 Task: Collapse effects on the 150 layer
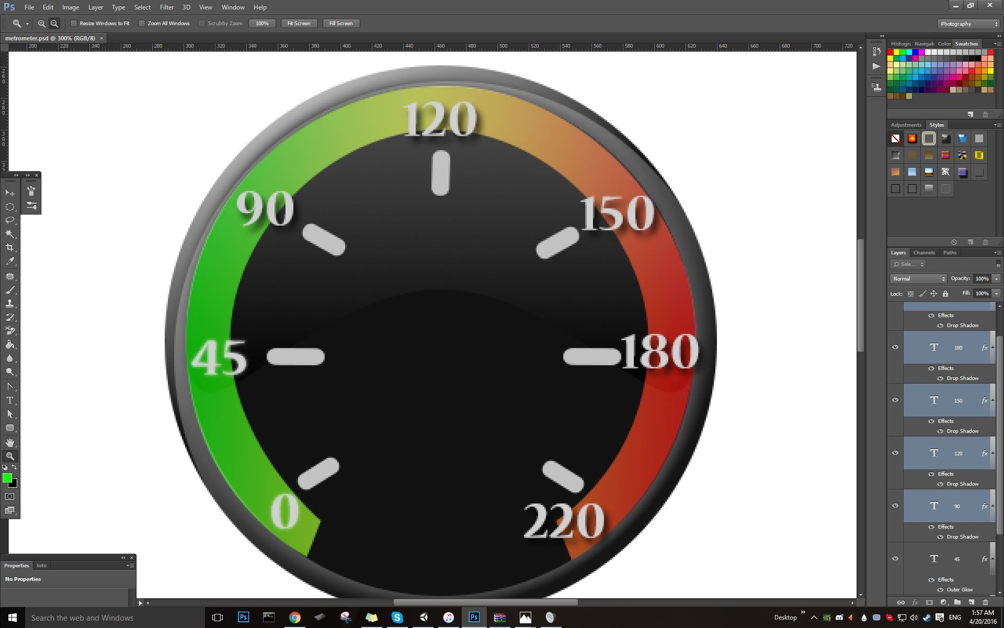[x=992, y=400]
